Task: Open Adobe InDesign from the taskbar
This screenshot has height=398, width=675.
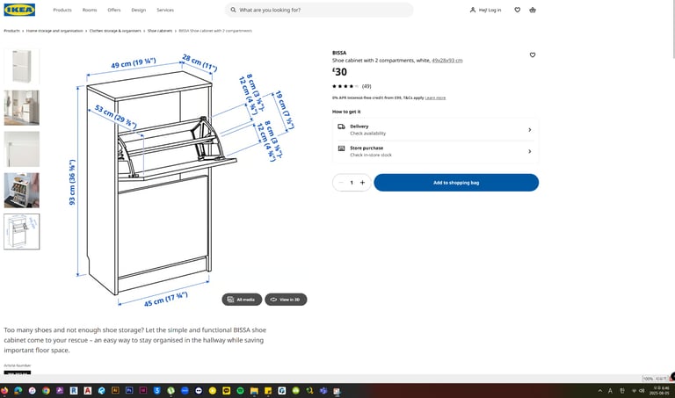Action: click(x=143, y=390)
